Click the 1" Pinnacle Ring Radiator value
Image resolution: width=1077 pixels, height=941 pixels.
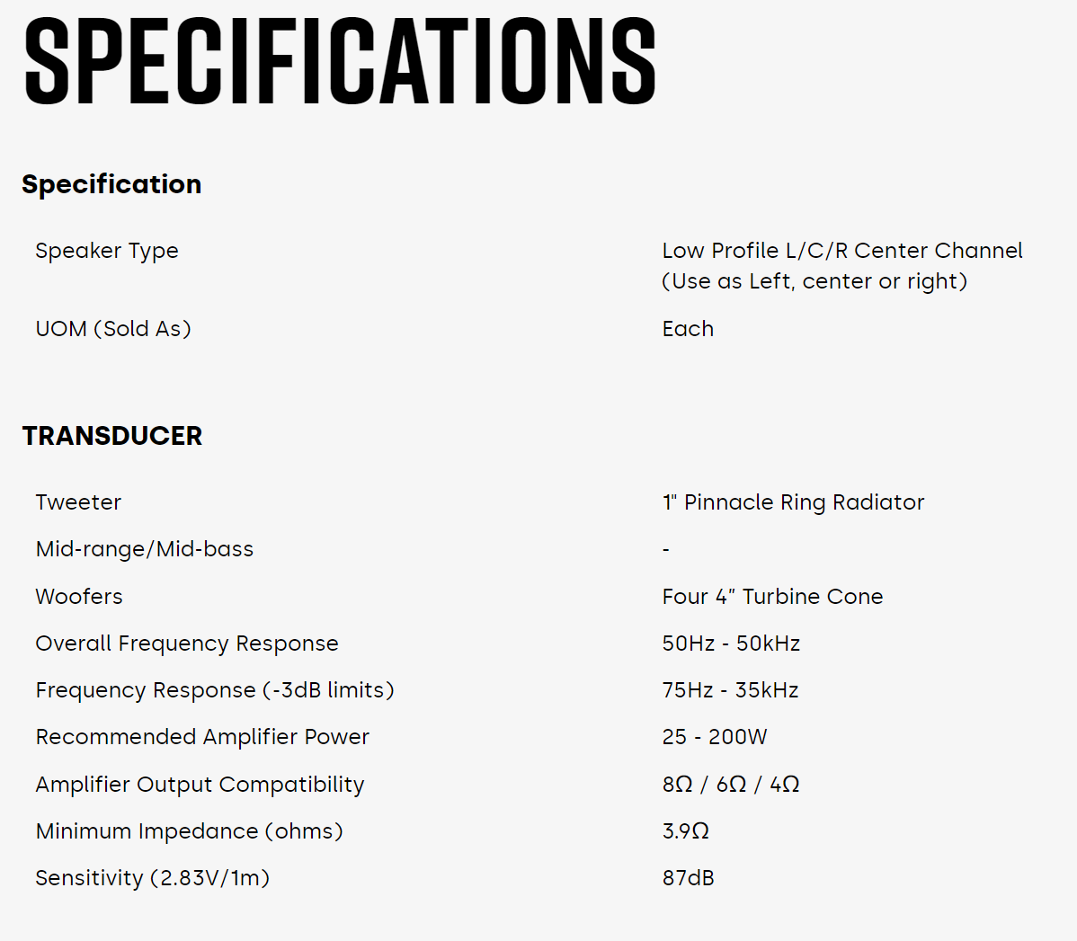pyautogui.click(x=793, y=502)
